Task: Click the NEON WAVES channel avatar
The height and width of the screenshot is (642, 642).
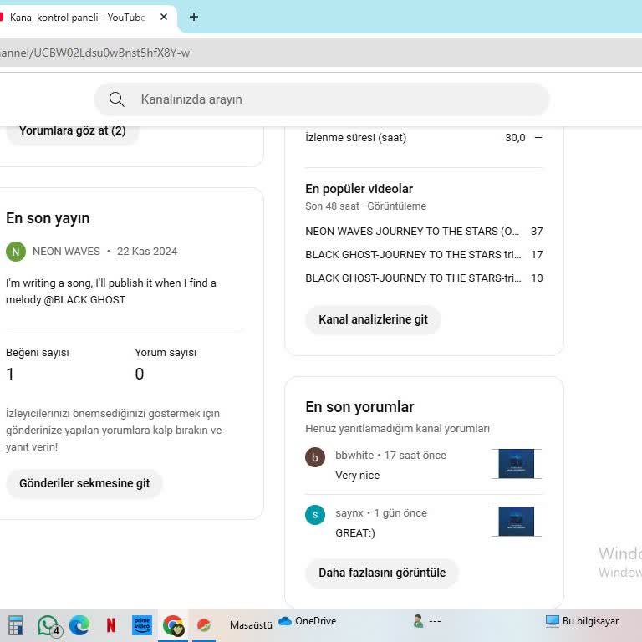Action: click(16, 252)
